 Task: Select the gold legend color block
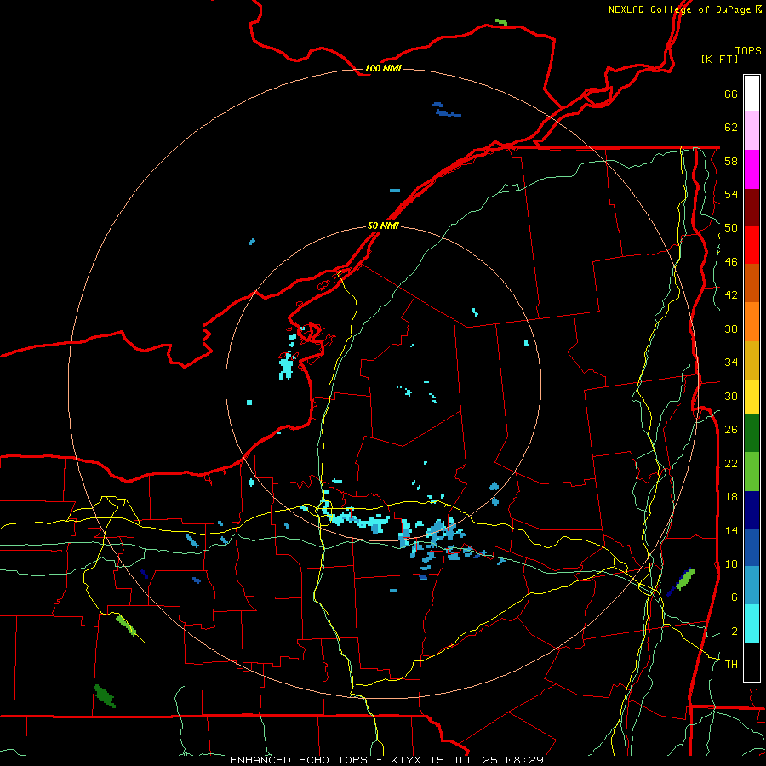click(752, 361)
